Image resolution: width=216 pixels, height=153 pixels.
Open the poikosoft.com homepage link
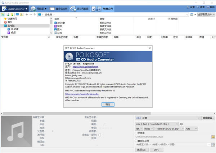pos(85,67)
